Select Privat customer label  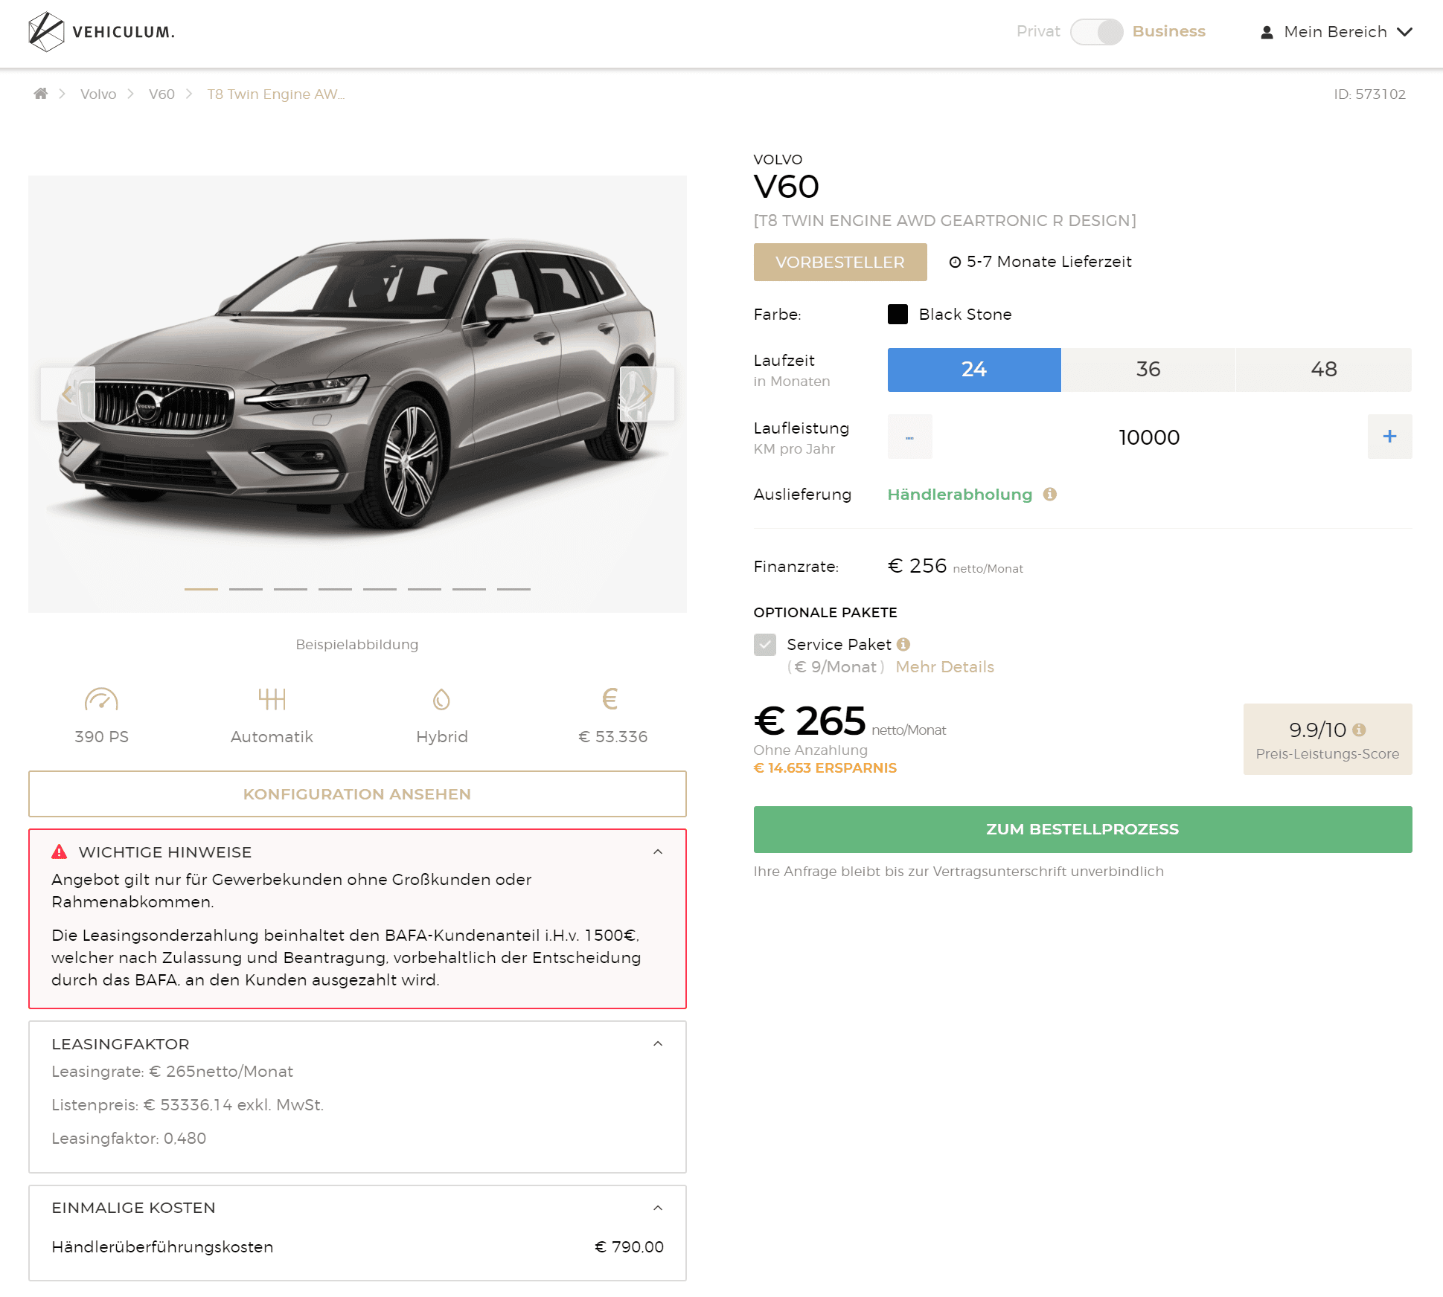click(1038, 31)
